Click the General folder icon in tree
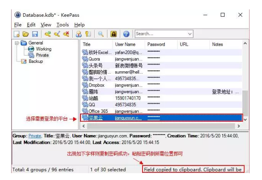262x180 pixels. tap(24, 43)
